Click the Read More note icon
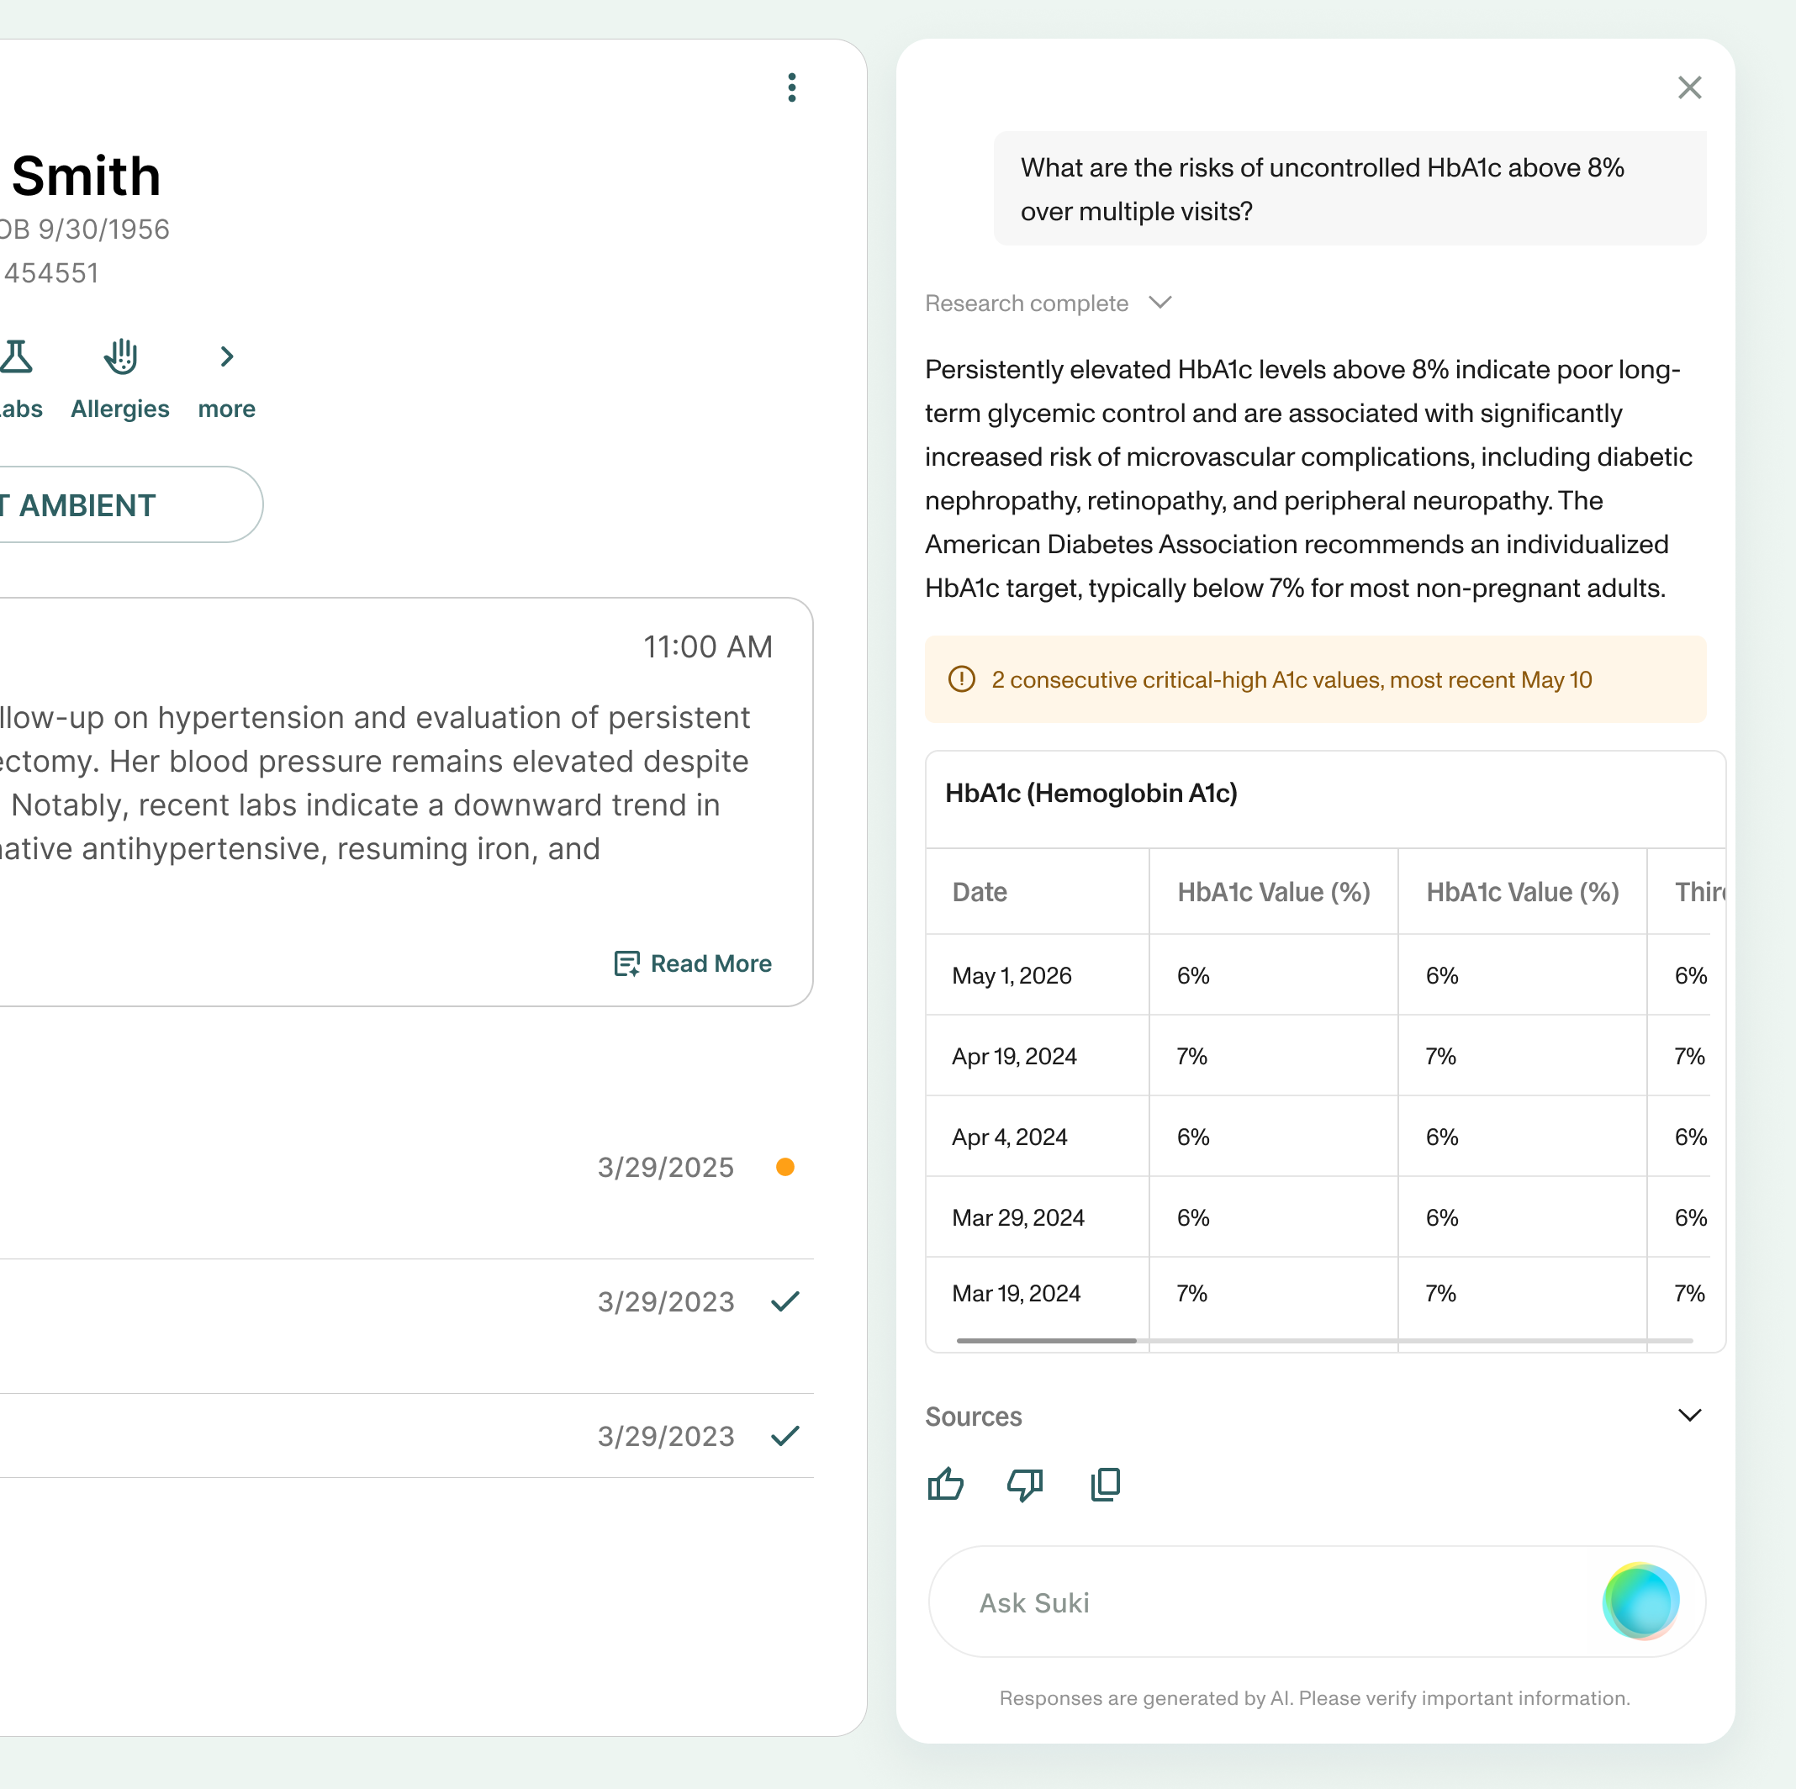This screenshot has height=1789, width=1796. (x=626, y=963)
